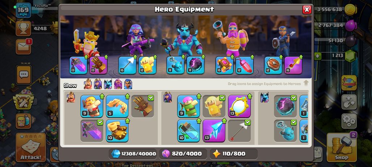
Task: Click the grey up arrow beside the drag hint
Action: point(306,83)
